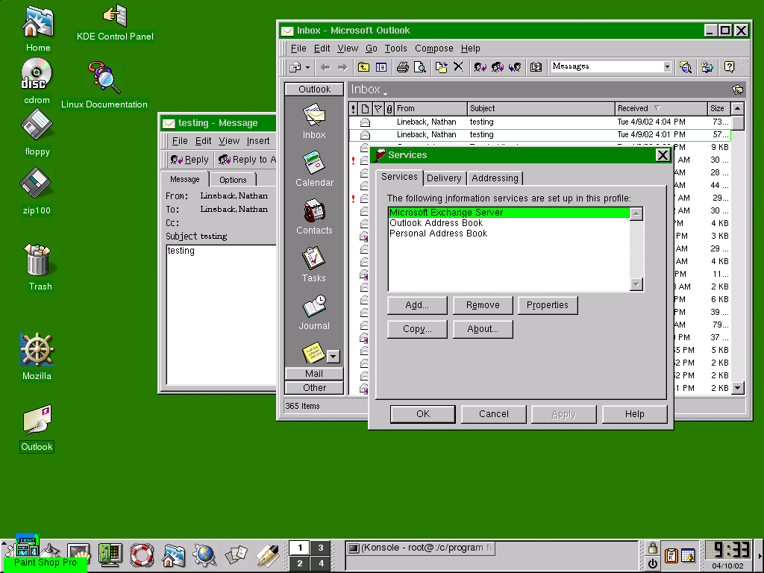Click the Back arrow in Outlook's toolbar
This screenshot has height=573, width=764.
(x=325, y=67)
